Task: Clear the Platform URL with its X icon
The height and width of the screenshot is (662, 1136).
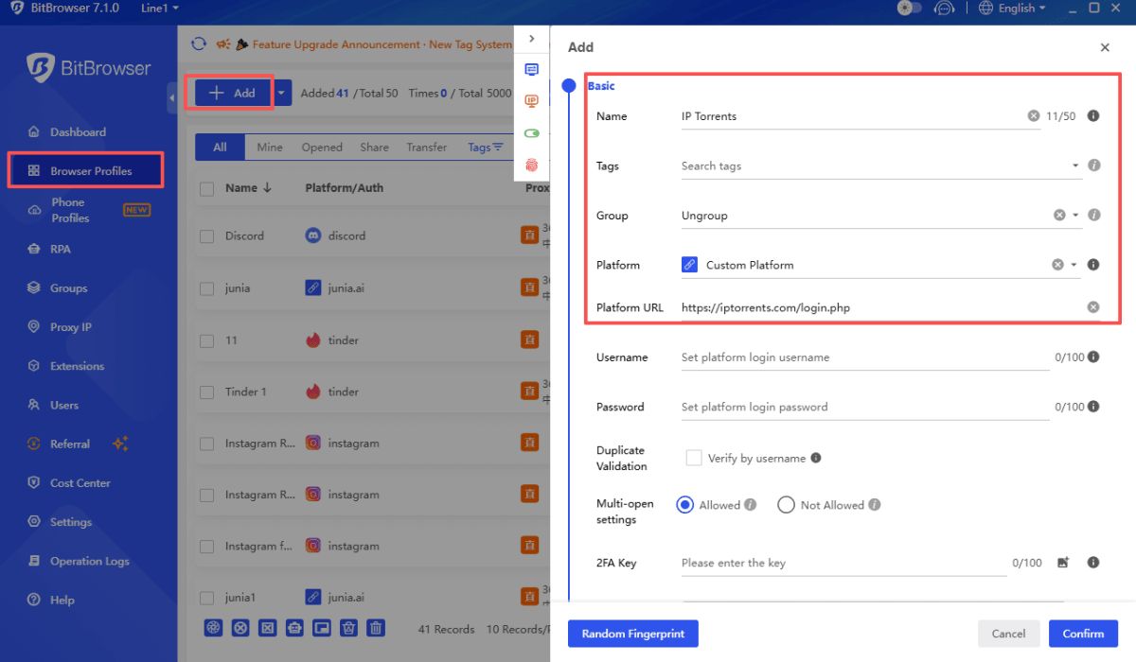Action: pos(1093,307)
